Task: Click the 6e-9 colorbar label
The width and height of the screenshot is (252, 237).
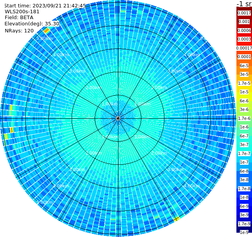Action: click(244, 206)
